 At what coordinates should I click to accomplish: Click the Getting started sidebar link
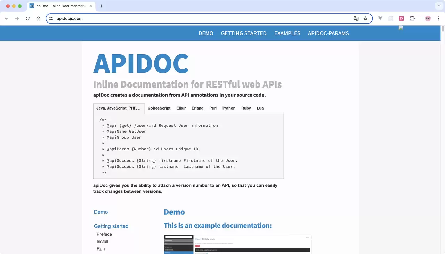(111, 226)
